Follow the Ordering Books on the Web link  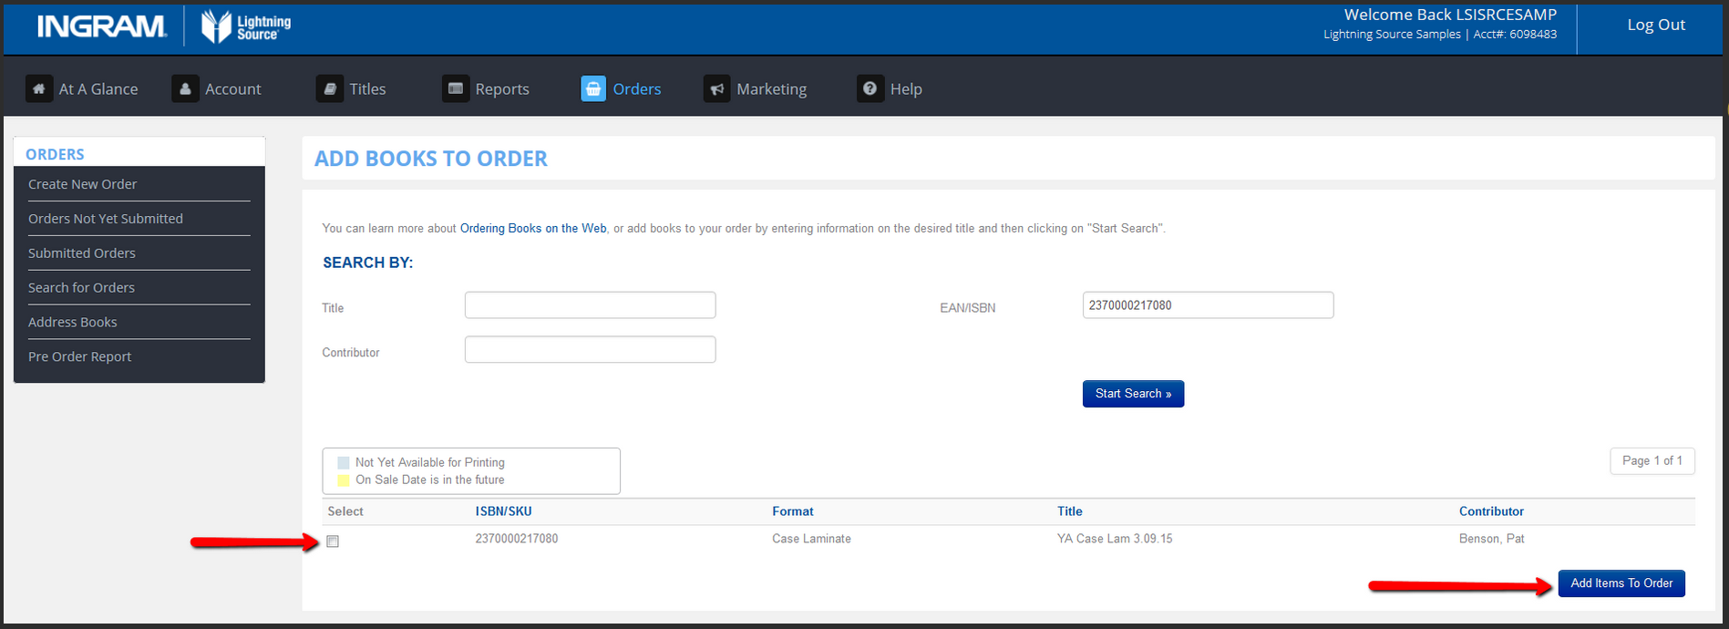[x=532, y=228]
